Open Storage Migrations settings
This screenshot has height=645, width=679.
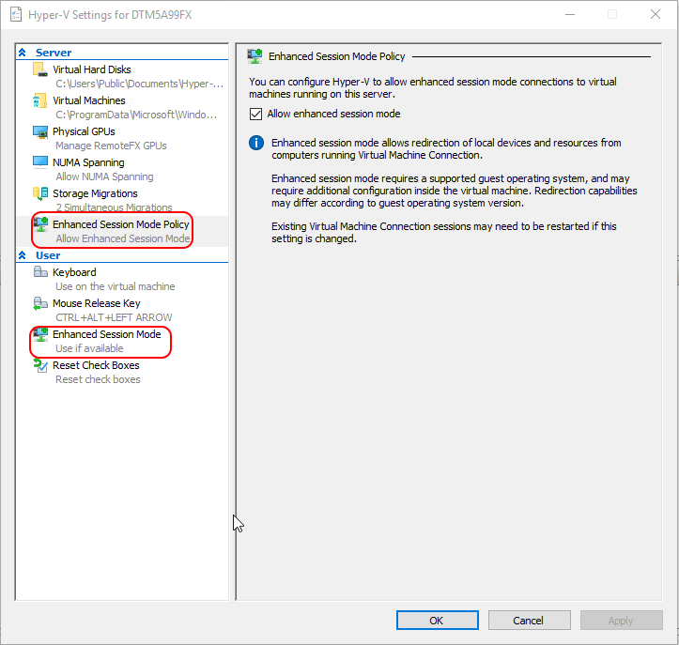tap(95, 193)
